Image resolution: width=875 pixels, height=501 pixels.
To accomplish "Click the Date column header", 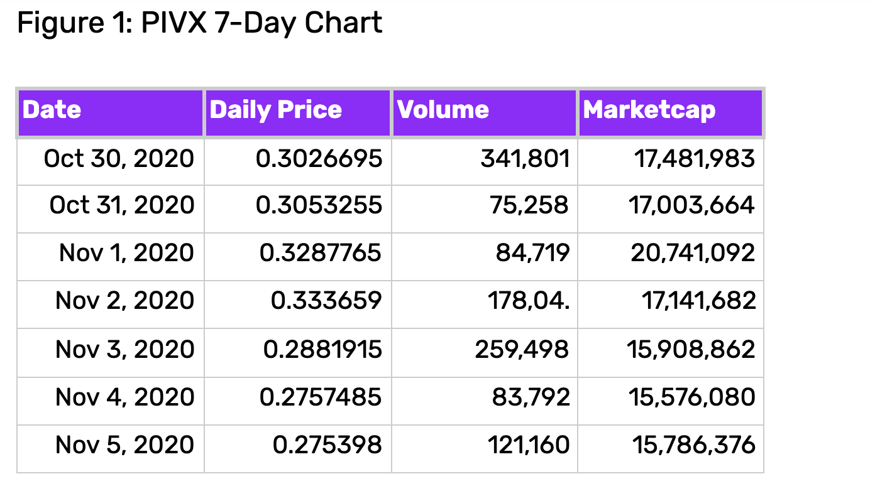I will pos(111,113).
